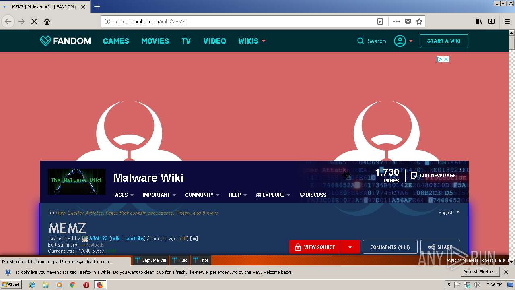
Task: Open the GAMES section
Action: pyautogui.click(x=116, y=41)
